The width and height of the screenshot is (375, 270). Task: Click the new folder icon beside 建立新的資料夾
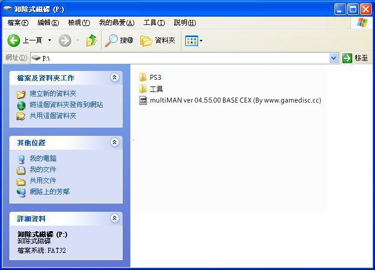21,94
